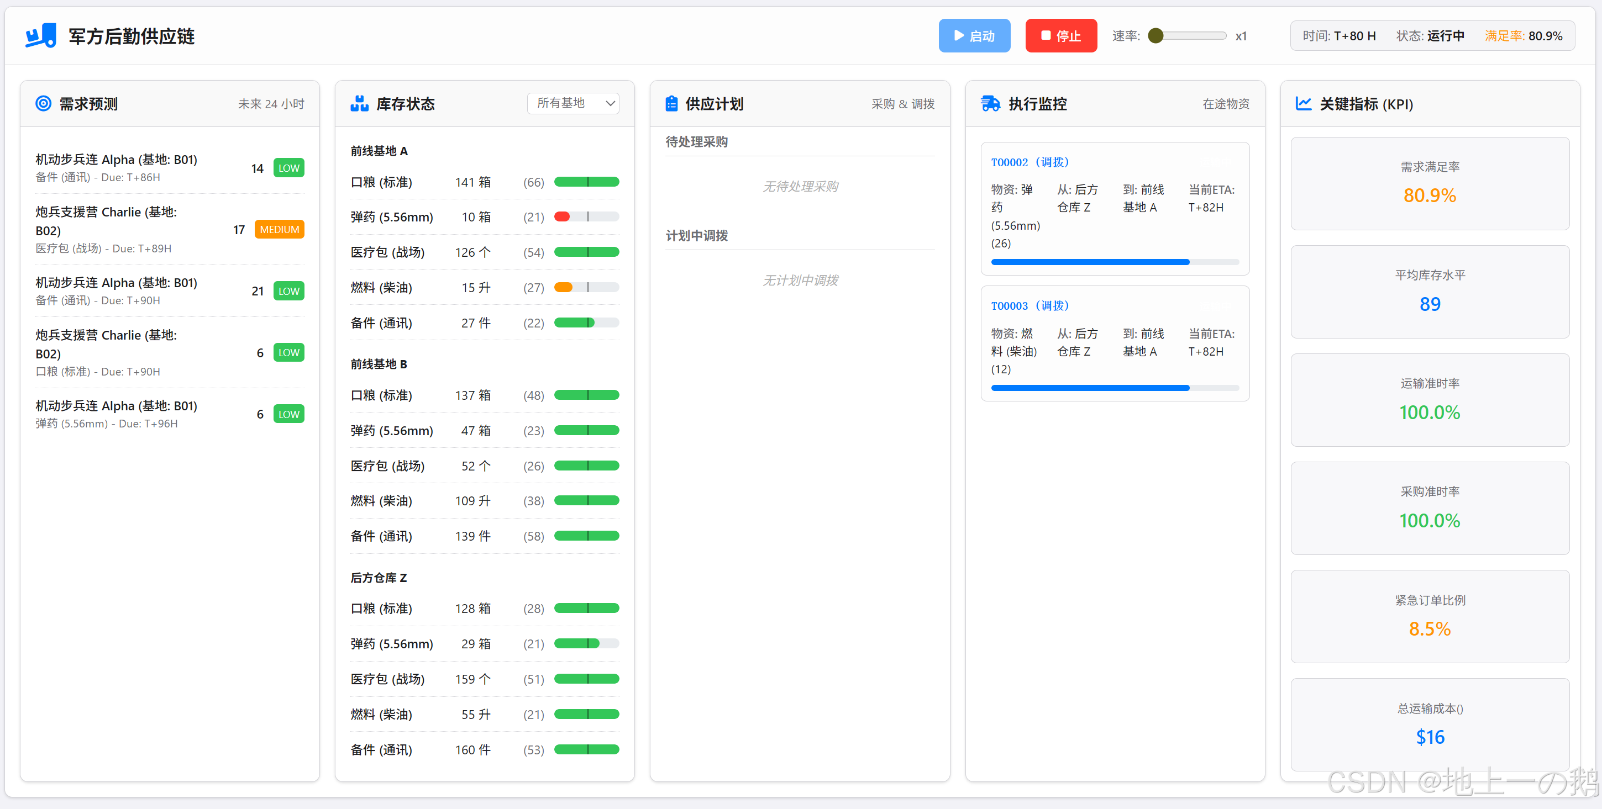
Task: Click the T00002 transit progress bar
Action: [1115, 262]
